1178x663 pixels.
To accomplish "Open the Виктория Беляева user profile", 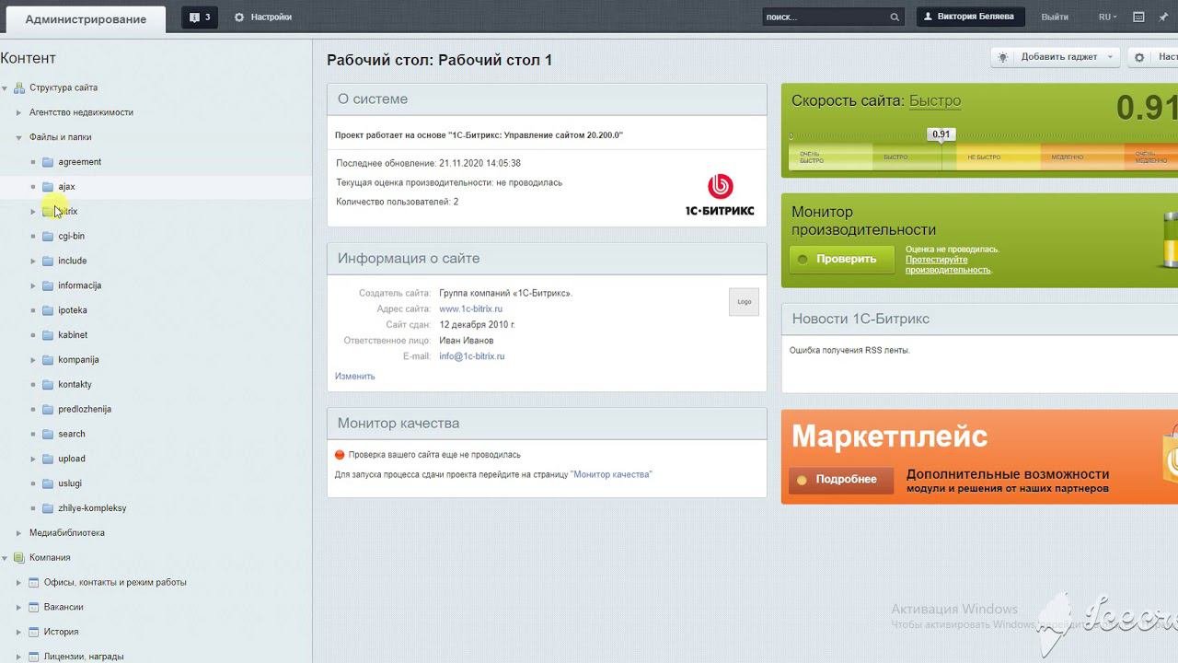I will (971, 17).
